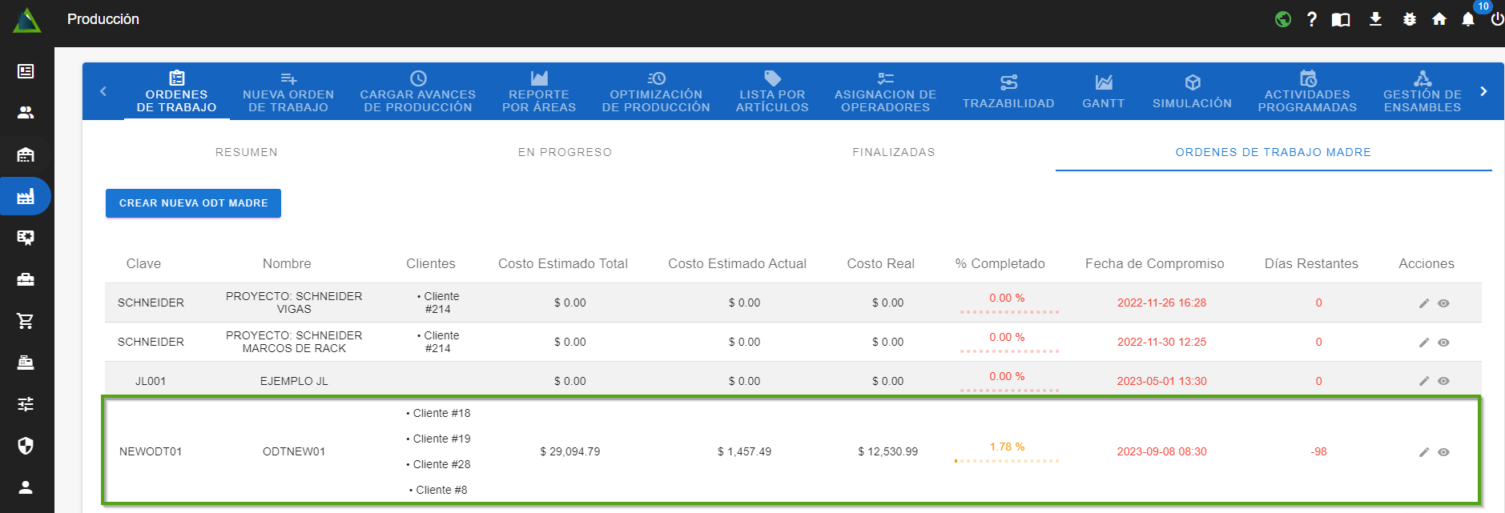Viewport: 1505px width, 513px height.
Task: Click the bug report icon
Action: [x=1409, y=19]
